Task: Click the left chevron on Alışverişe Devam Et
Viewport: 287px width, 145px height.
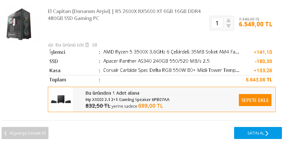Action: (5, 133)
